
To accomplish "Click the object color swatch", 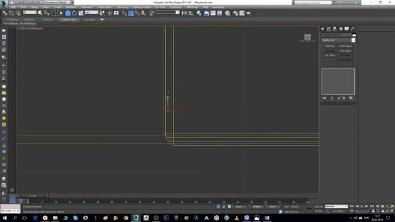I will [x=354, y=35].
